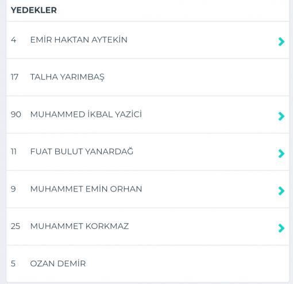Screen dimensions: 293x284
Task: Select jersey number 90
Action: pos(16,114)
